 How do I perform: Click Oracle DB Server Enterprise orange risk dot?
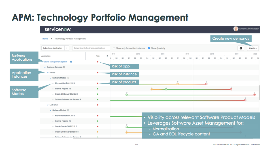tap(98, 132)
